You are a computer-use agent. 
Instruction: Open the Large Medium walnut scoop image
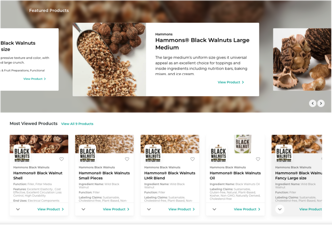[109, 60]
